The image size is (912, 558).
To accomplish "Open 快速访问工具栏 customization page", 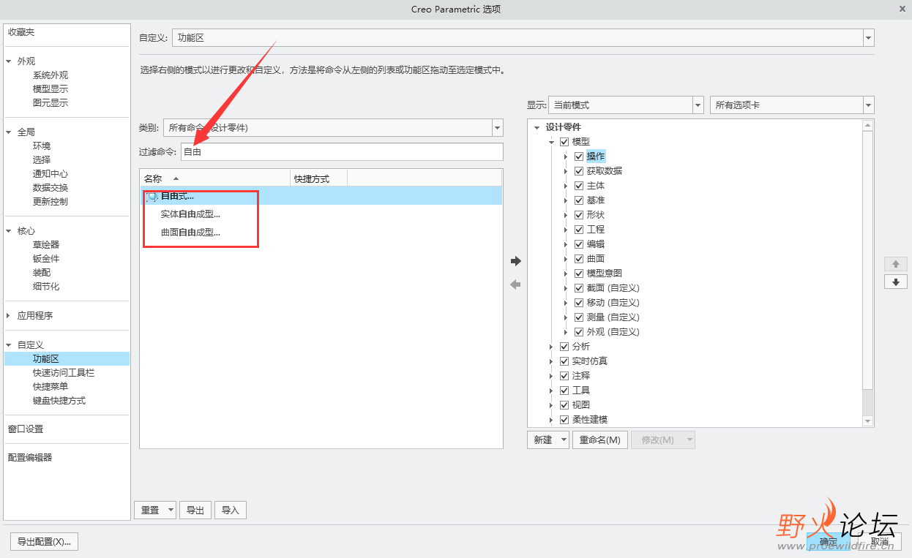I will pos(64,373).
